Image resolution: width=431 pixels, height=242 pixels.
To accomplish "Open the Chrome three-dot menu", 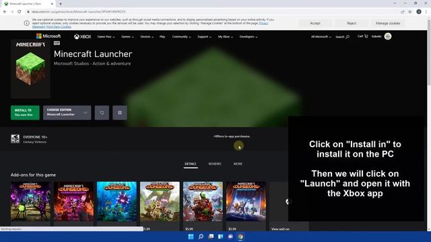I will pyautogui.click(x=426, y=12).
